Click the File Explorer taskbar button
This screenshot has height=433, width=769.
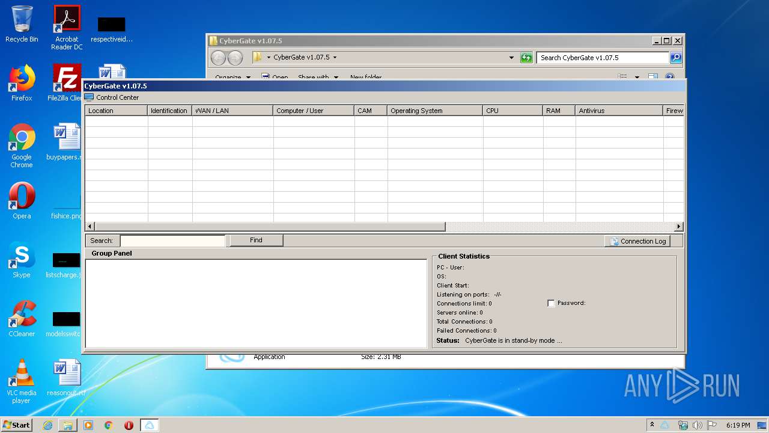68,425
